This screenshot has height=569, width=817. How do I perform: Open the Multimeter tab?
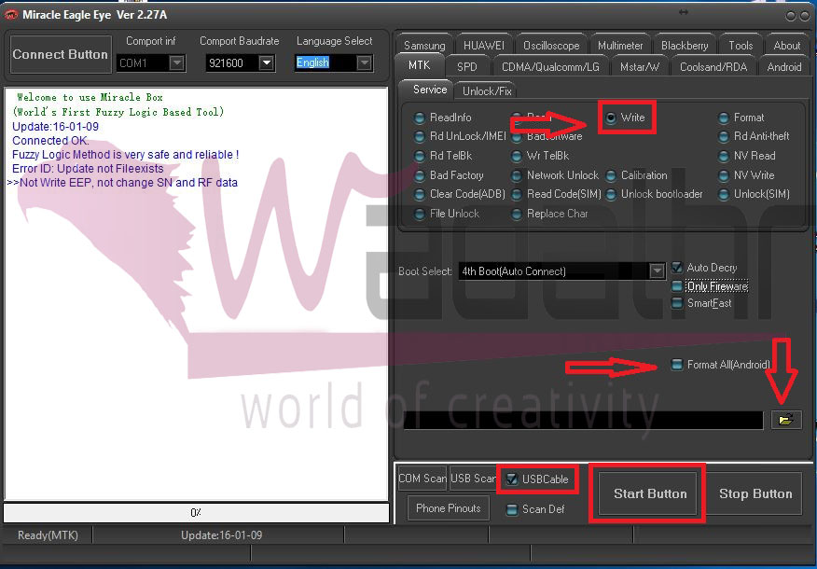point(620,46)
